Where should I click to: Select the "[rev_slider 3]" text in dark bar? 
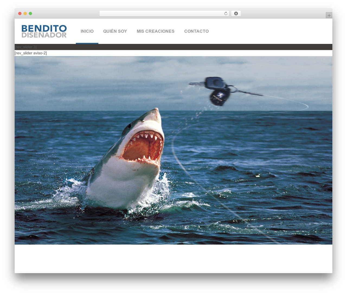(x=26, y=47)
